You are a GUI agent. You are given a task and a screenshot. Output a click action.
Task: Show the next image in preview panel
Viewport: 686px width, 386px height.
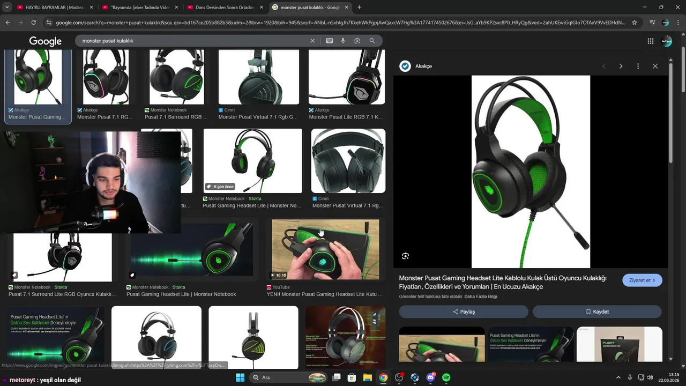[x=621, y=66]
